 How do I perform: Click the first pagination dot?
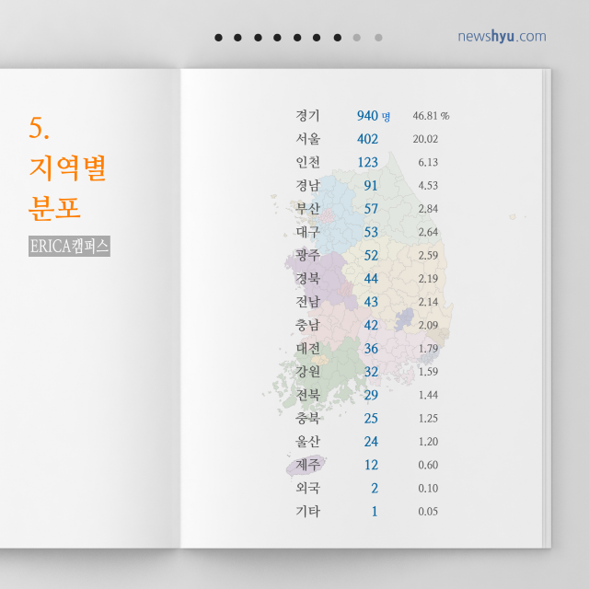(x=218, y=38)
